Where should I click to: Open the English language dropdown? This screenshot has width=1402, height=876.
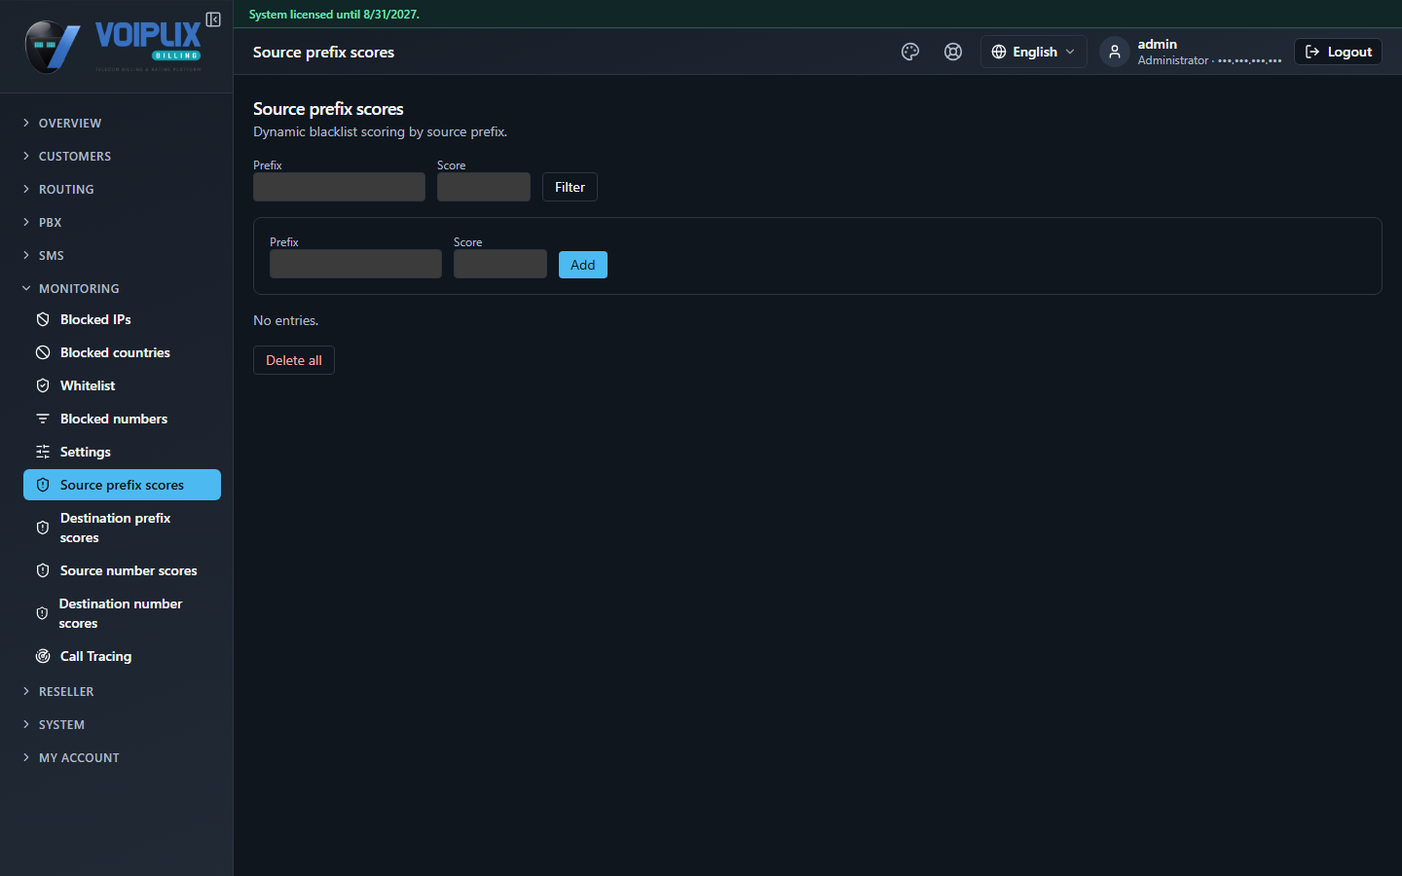1033,52
